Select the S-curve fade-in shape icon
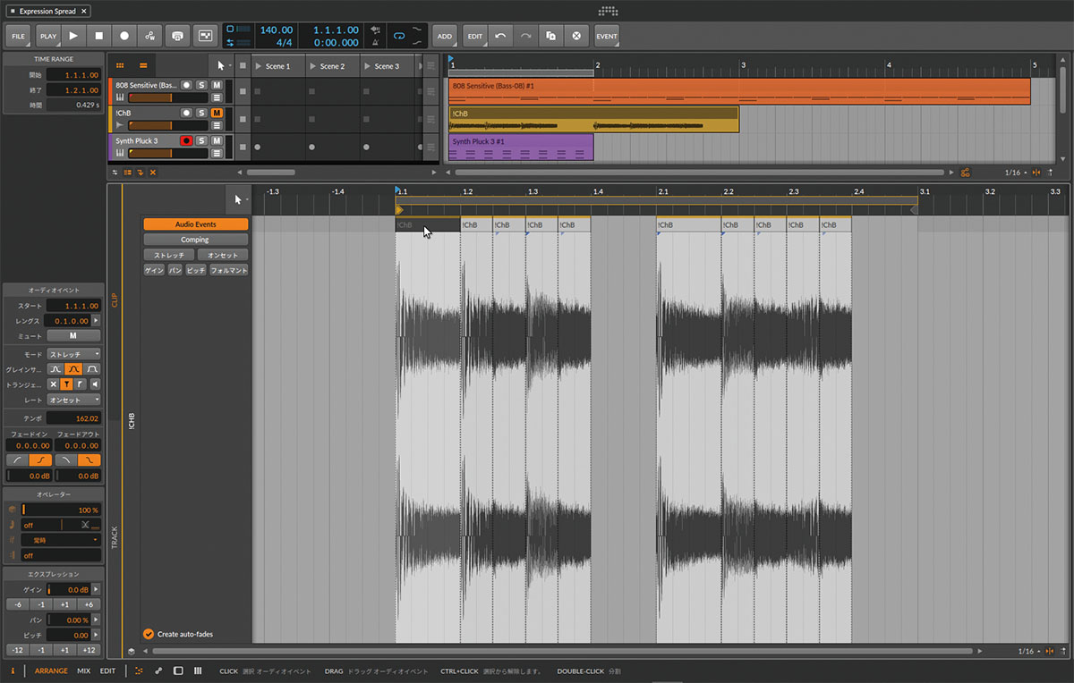This screenshot has width=1074, height=683. (41, 460)
